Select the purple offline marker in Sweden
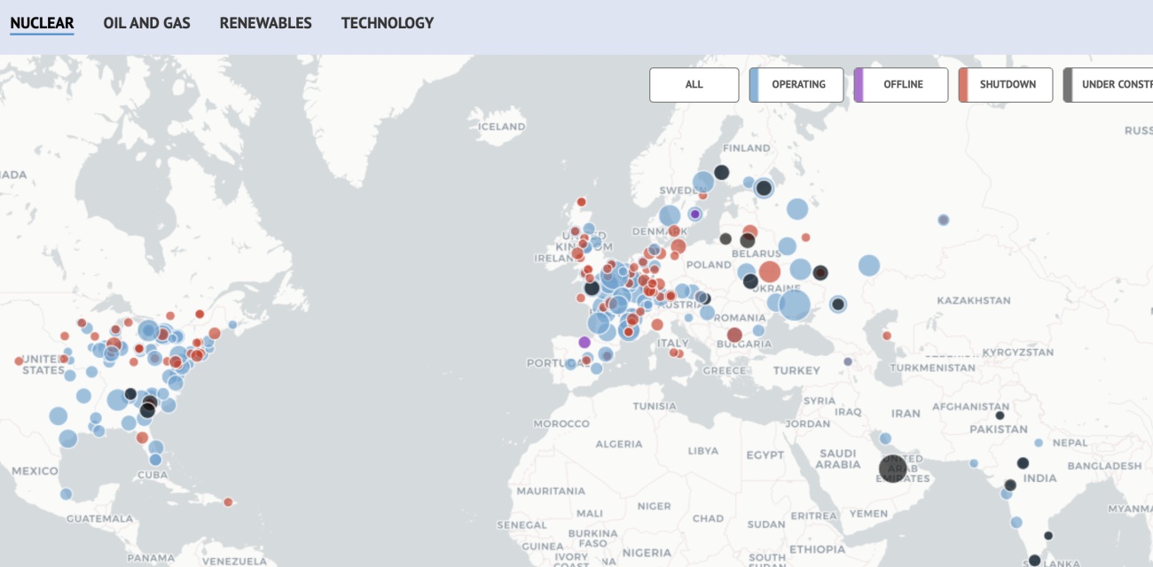 coord(695,214)
